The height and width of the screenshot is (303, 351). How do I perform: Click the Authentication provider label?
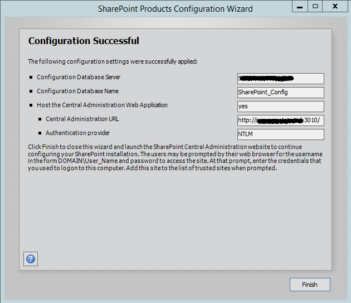77,133
